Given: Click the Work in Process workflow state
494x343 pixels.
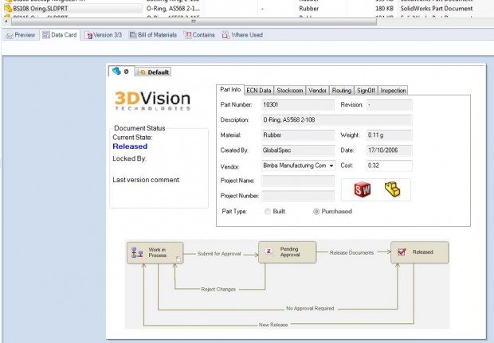Looking at the screenshot, I should [x=155, y=253].
